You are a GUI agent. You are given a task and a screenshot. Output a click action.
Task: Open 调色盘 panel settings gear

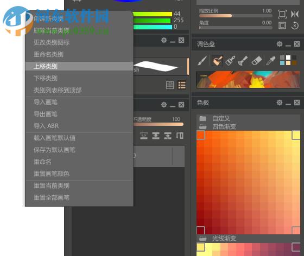point(280,44)
